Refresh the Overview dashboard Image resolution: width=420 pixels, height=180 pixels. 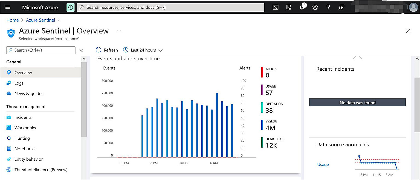tap(106, 50)
